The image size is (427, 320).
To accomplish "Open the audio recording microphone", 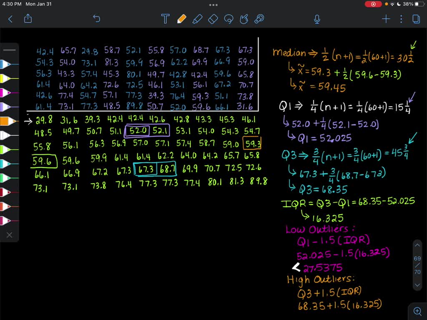I will click(x=317, y=19).
